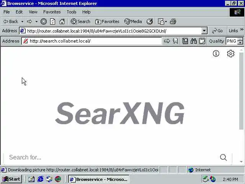The width and height of the screenshot is (245, 184).
Task: Click the magnifier search submit button
Action: tap(223, 157)
